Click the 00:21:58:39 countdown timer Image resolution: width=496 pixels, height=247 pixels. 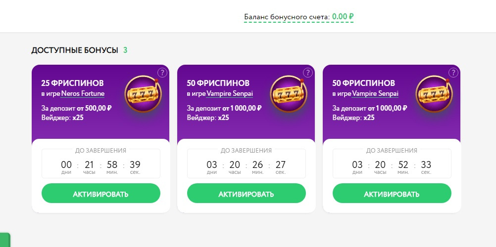[100, 165]
